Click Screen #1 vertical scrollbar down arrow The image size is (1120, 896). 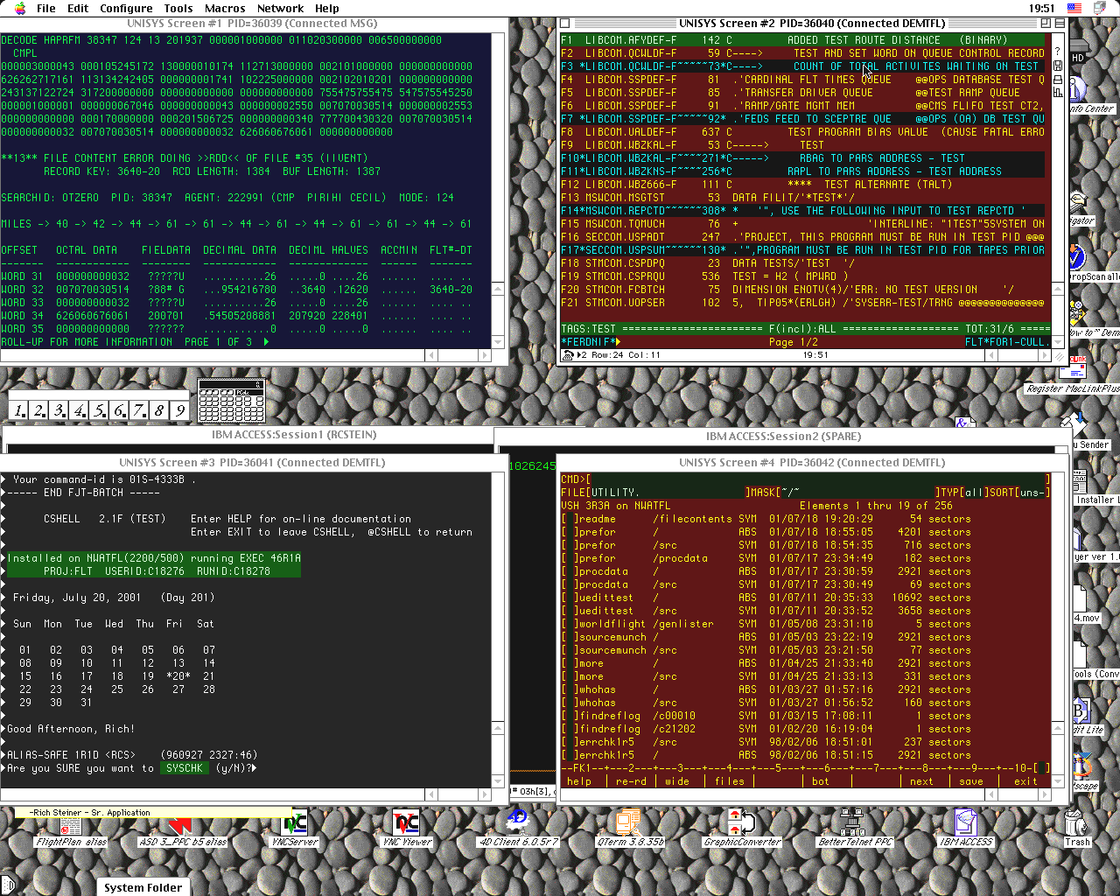498,342
